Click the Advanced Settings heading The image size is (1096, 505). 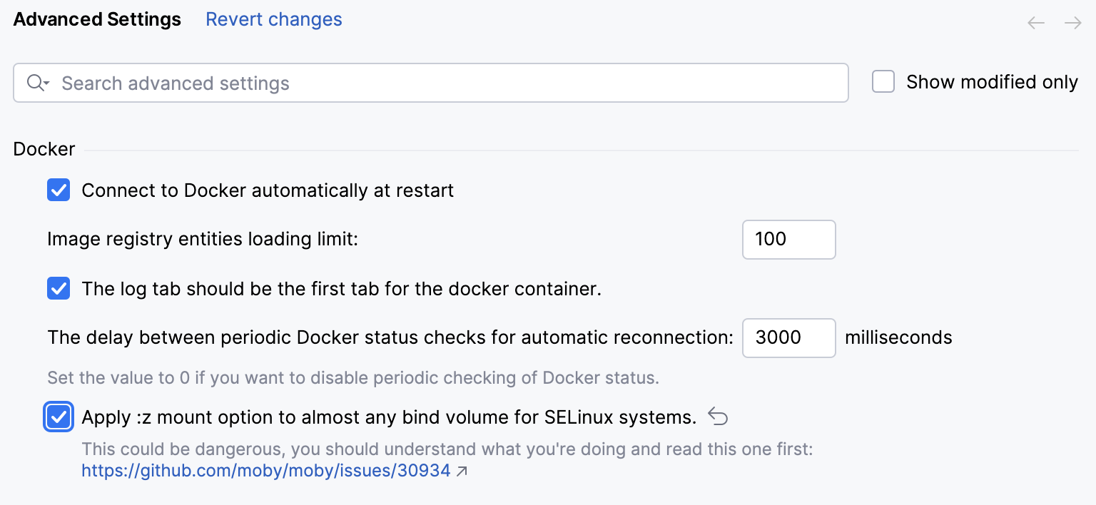click(96, 19)
